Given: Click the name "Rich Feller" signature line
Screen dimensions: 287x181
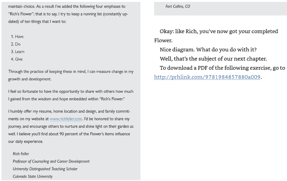Looking at the screenshot, I should coord(21,154).
